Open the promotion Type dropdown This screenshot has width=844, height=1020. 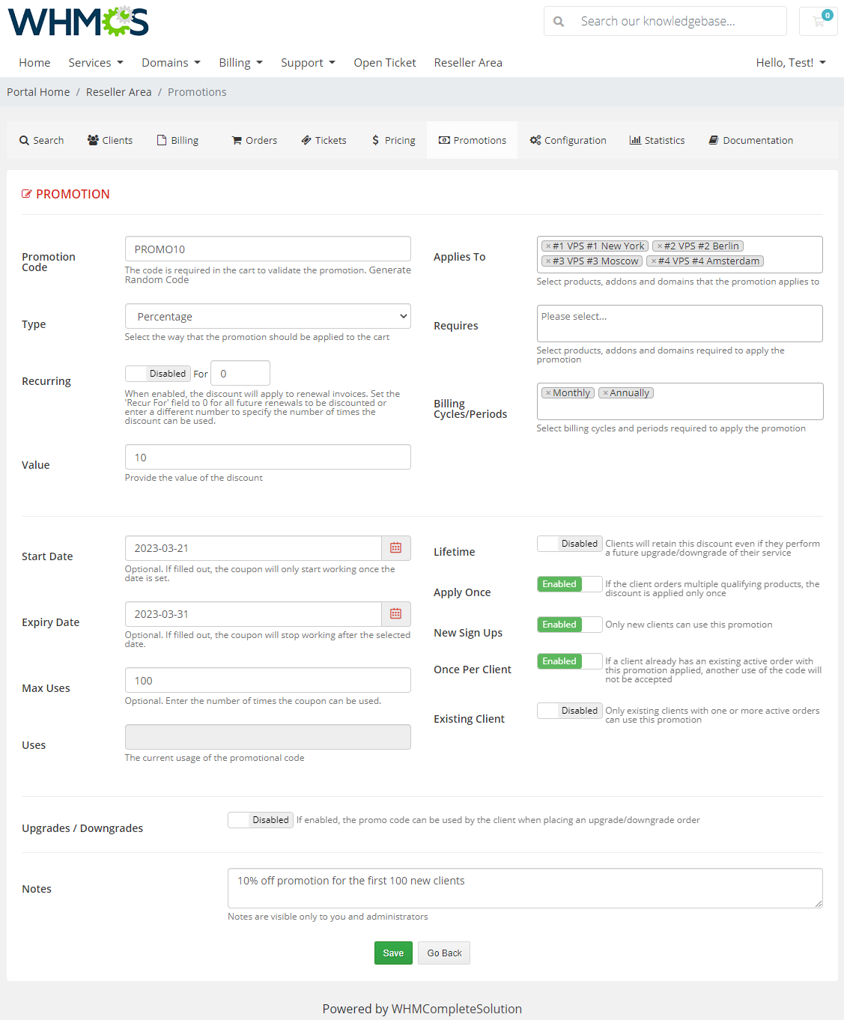click(x=267, y=316)
